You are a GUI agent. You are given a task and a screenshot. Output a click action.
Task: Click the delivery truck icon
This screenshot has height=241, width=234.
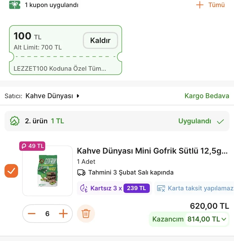81,172
